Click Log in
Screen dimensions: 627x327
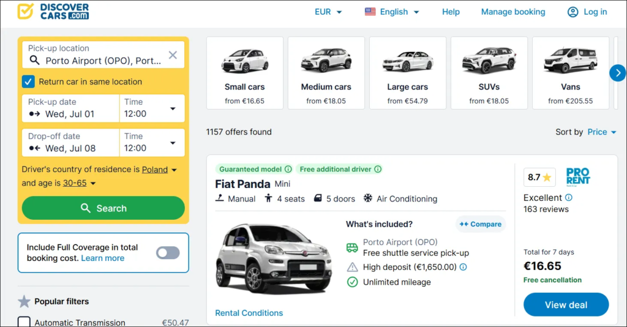[595, 12]
